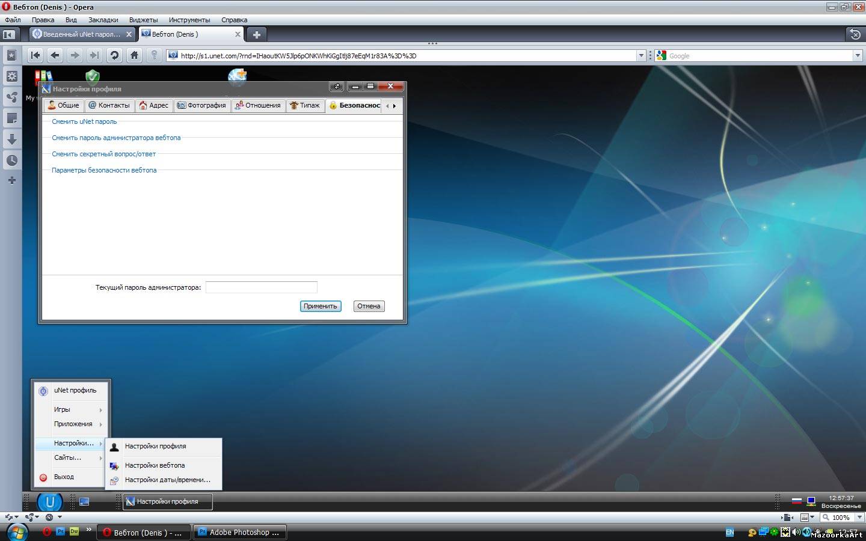Switch to the Контакты tab
The height and width of the screenshot is (541, 866).
point(109,105)
